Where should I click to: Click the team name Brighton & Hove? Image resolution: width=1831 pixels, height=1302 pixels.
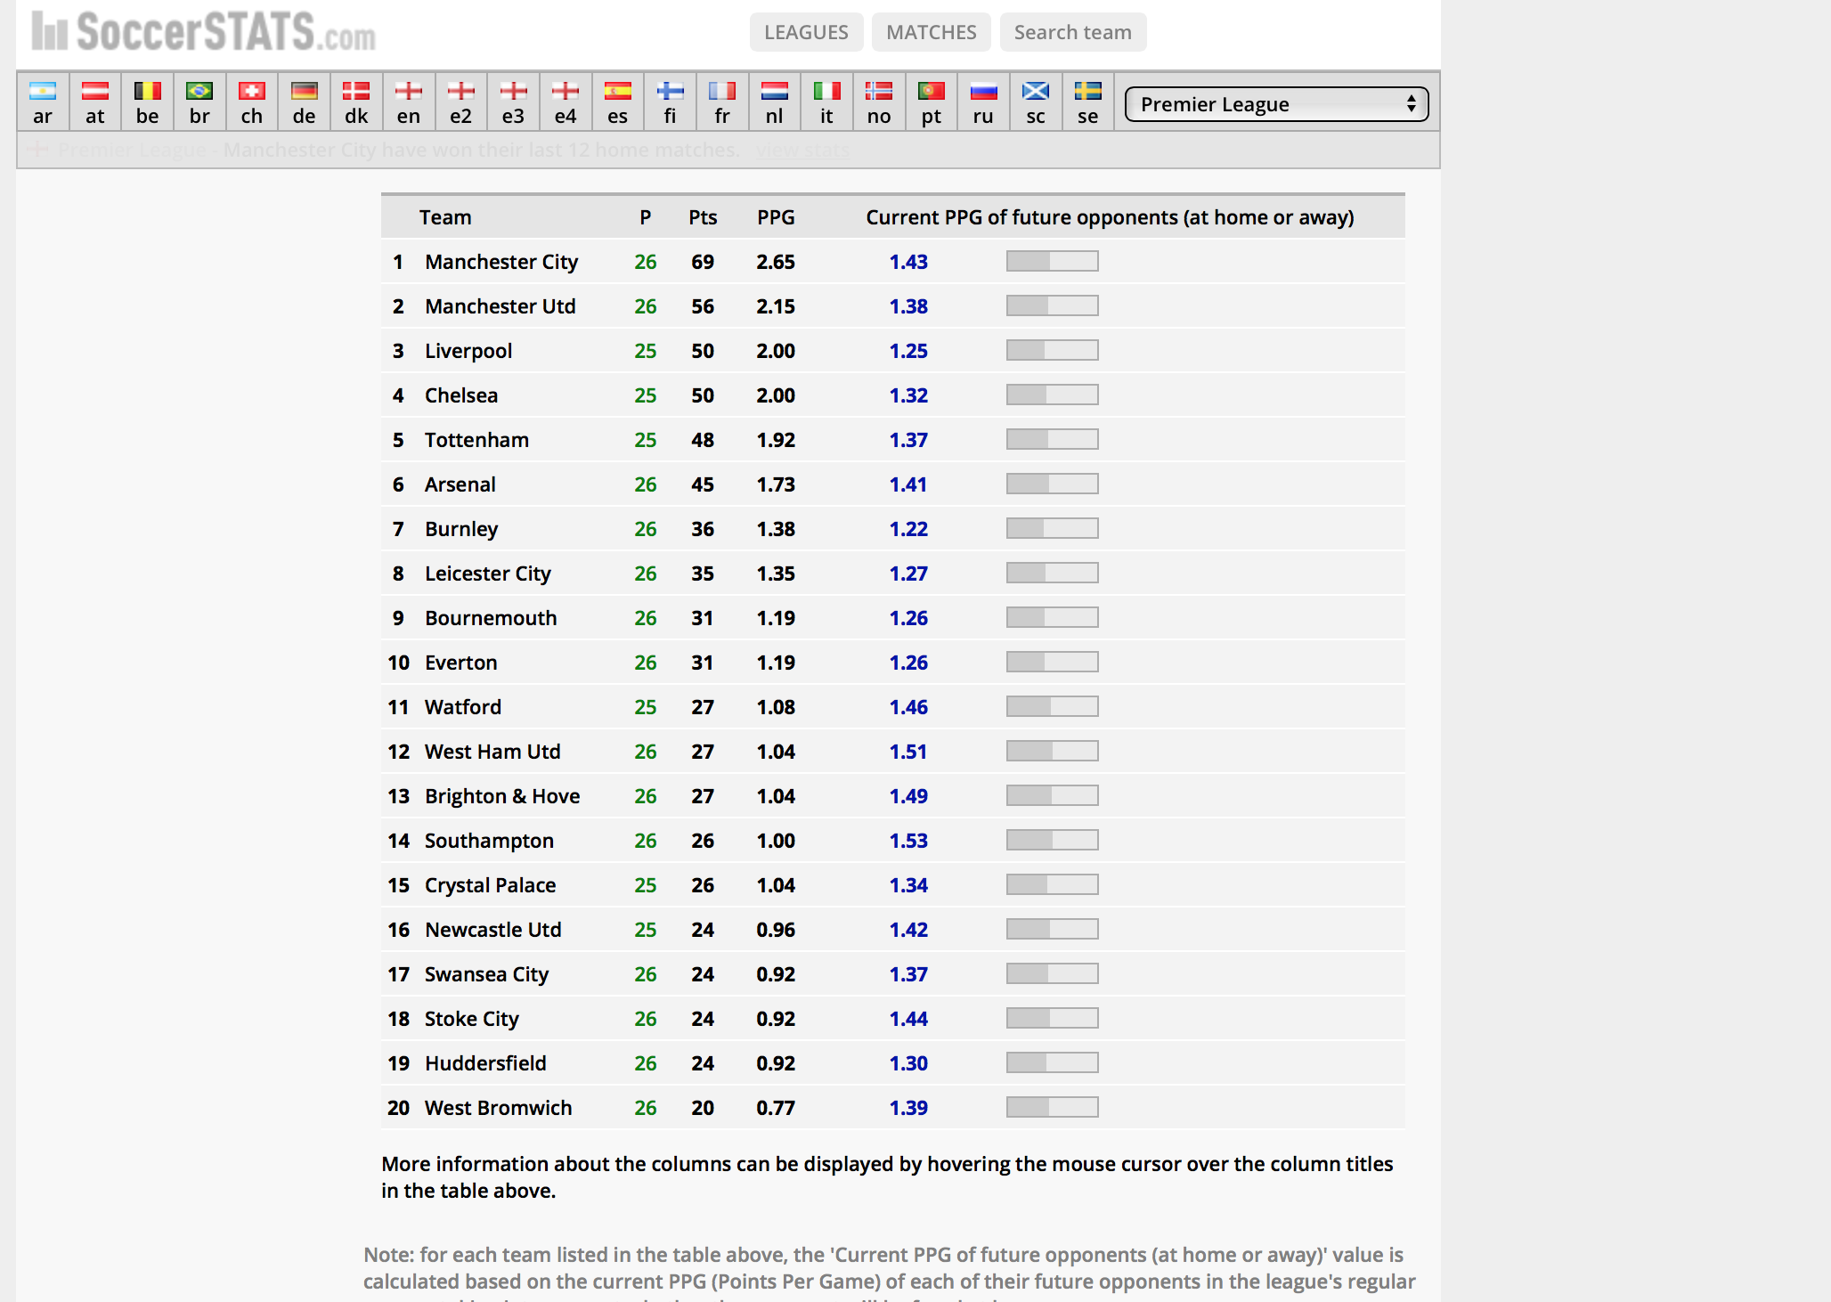click(x=502, y=796)
